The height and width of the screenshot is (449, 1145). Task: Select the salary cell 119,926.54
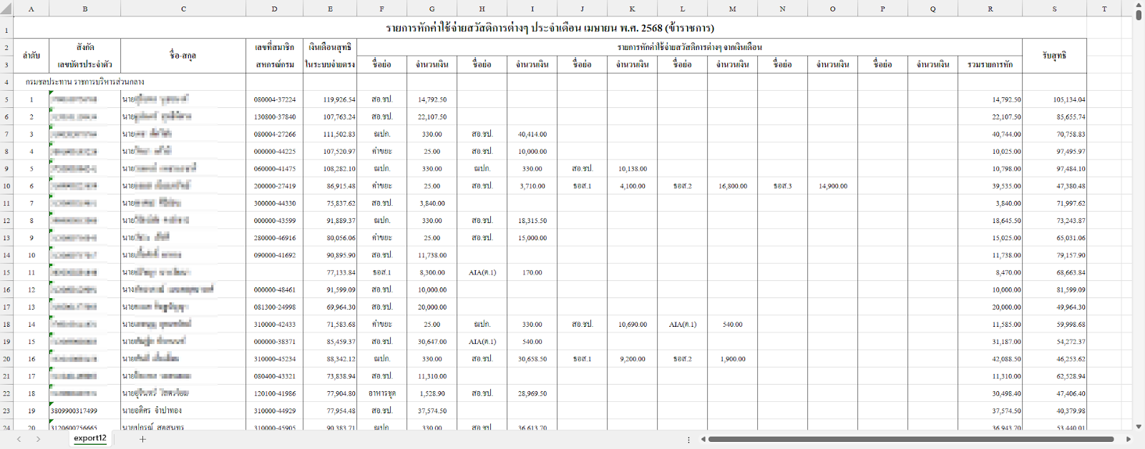pyautogui.click(x=330, y=99)
